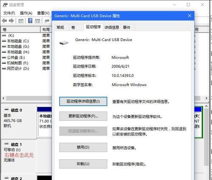Switch to the 详细信息 tab
Screen dimensions: 212x180
tap(112, 27)
